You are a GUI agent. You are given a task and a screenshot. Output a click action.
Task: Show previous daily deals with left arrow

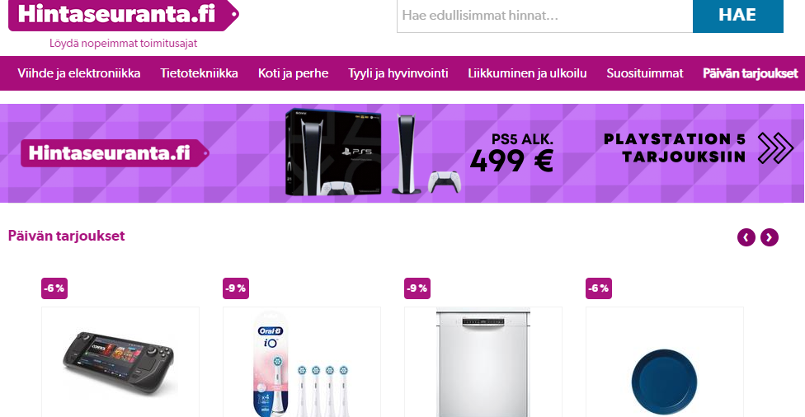click(746, 237)
